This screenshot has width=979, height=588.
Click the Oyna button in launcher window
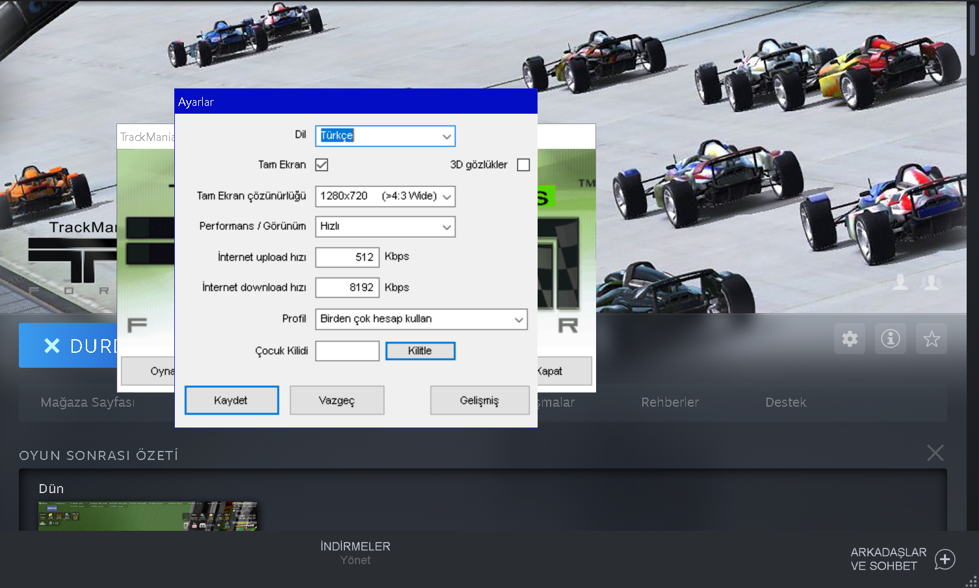(x=148, y=371)
